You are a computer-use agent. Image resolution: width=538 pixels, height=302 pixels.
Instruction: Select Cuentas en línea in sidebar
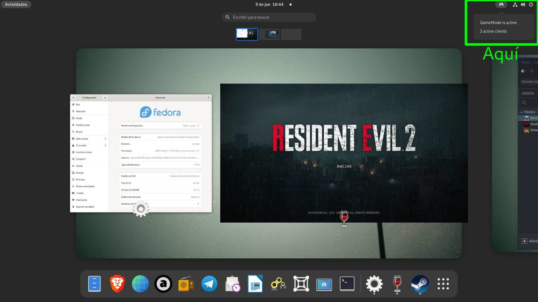(90, 152)
